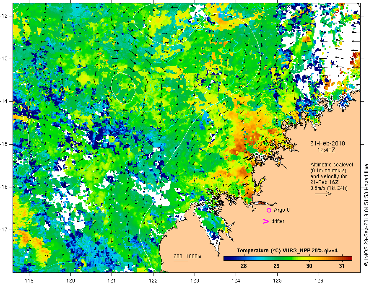Click the '(0.1m contours)' caption line
The image size is (369, 285).
click(328, 171)
